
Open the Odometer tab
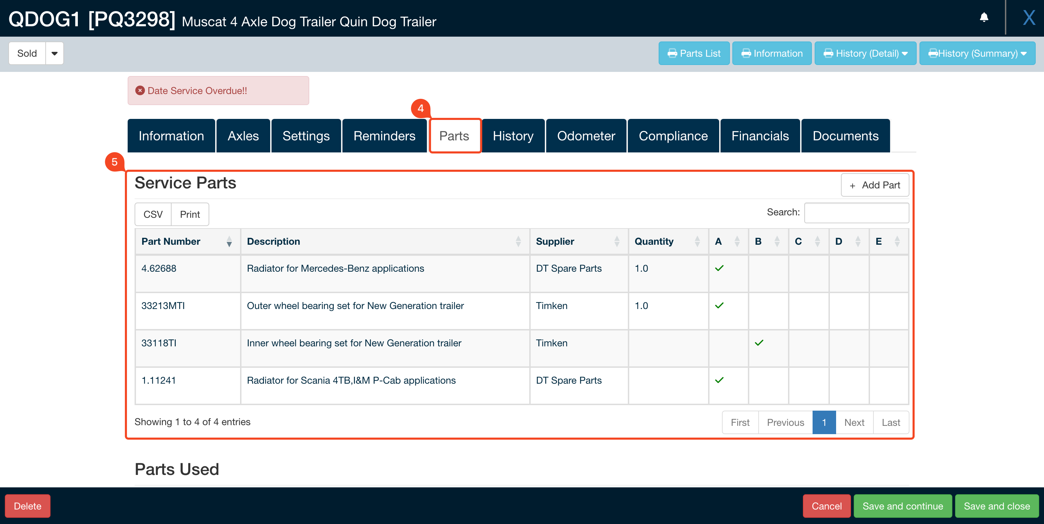(586, 135)
